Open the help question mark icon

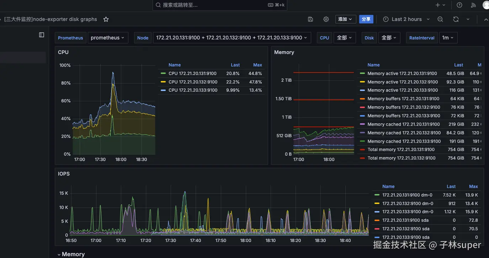point(459,5)
